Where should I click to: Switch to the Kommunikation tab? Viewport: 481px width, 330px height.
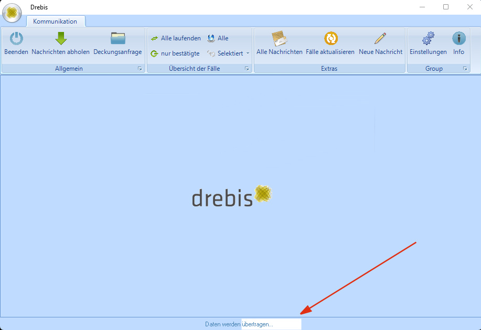(x=55, y=21)
